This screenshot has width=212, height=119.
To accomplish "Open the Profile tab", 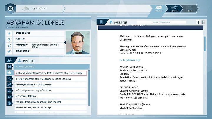I will coord(26,61).
